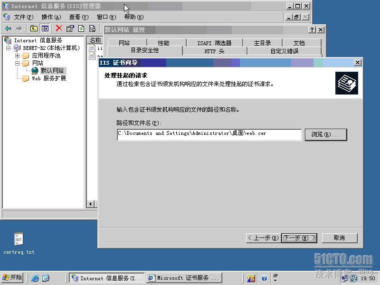Viewport: 380px width, 285px height.
Task: Click the tray display icon beside the clock
Action: (354, 278)
